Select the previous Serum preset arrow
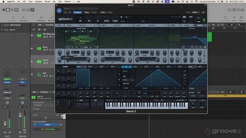246x138 pixels. [x=176, y=17]
